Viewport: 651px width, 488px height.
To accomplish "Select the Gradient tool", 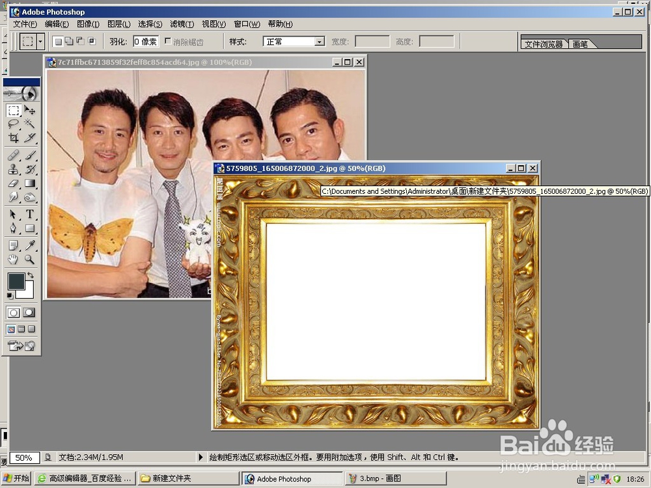I will [x=29, y=183].
